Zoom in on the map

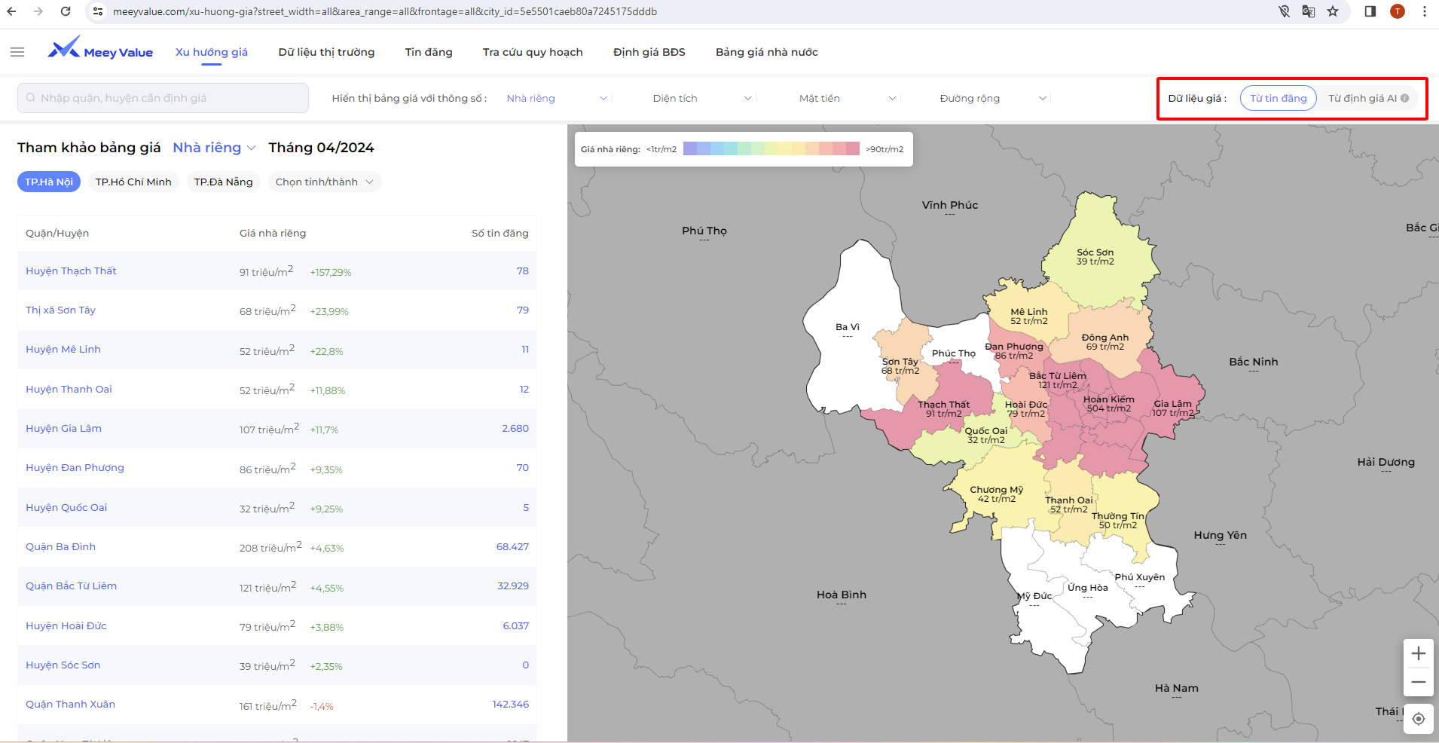(x=1418, y=653)
